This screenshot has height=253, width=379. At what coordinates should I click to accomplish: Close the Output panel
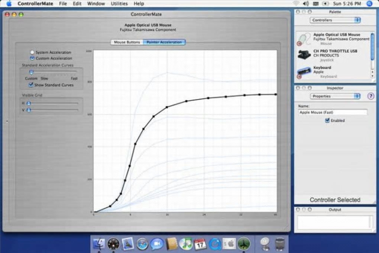[298, 209]
